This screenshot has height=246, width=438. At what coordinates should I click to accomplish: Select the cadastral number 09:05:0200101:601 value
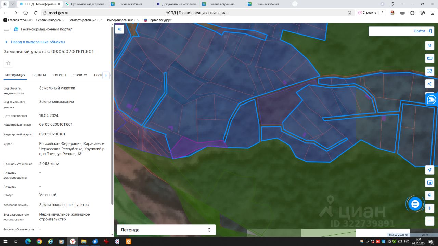tap(56, 125)
